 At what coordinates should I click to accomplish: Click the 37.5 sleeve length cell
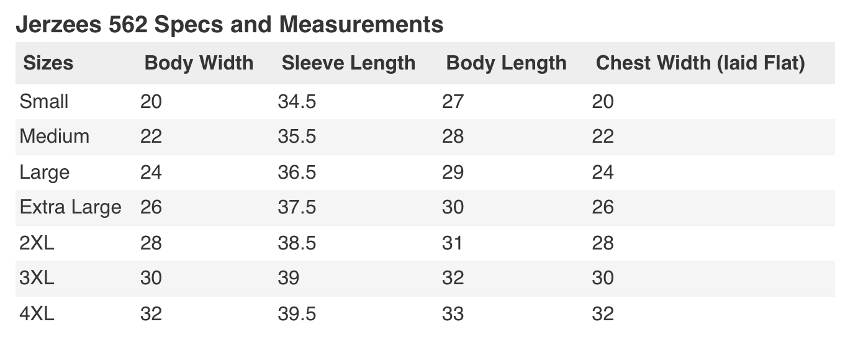point(297,207)
